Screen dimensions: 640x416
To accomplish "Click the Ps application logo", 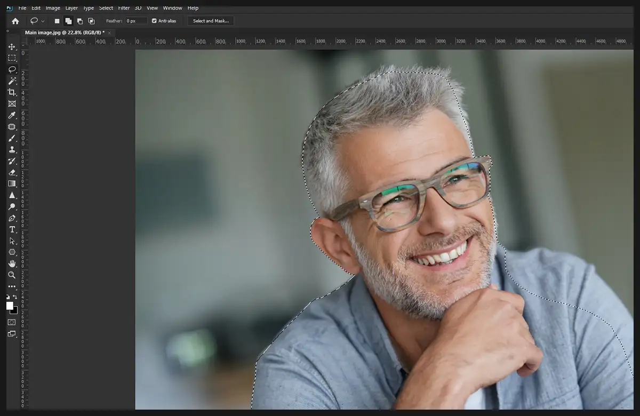I will tap(10, 7).
